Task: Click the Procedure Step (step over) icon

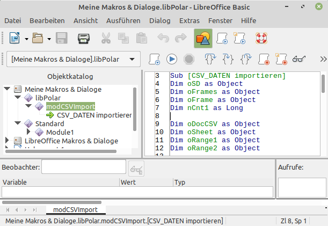Action: 210,59
